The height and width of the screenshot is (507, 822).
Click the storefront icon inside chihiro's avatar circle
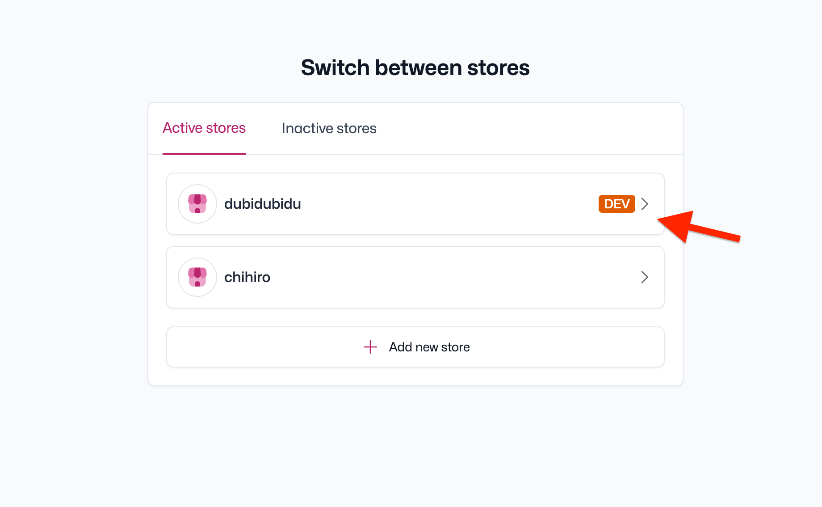[x=197, y=277]
